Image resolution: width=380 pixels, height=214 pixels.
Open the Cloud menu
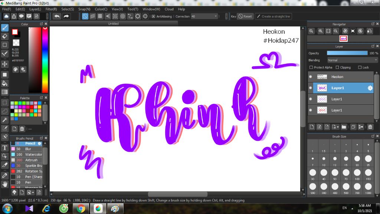[169, 9]
